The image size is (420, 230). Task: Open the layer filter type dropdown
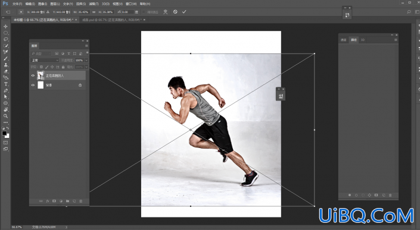[41, 53]
